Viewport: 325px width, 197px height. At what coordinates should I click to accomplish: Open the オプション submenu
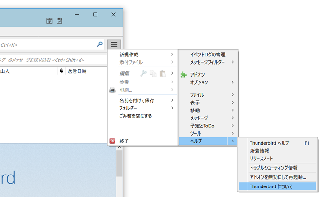[208, 82]
